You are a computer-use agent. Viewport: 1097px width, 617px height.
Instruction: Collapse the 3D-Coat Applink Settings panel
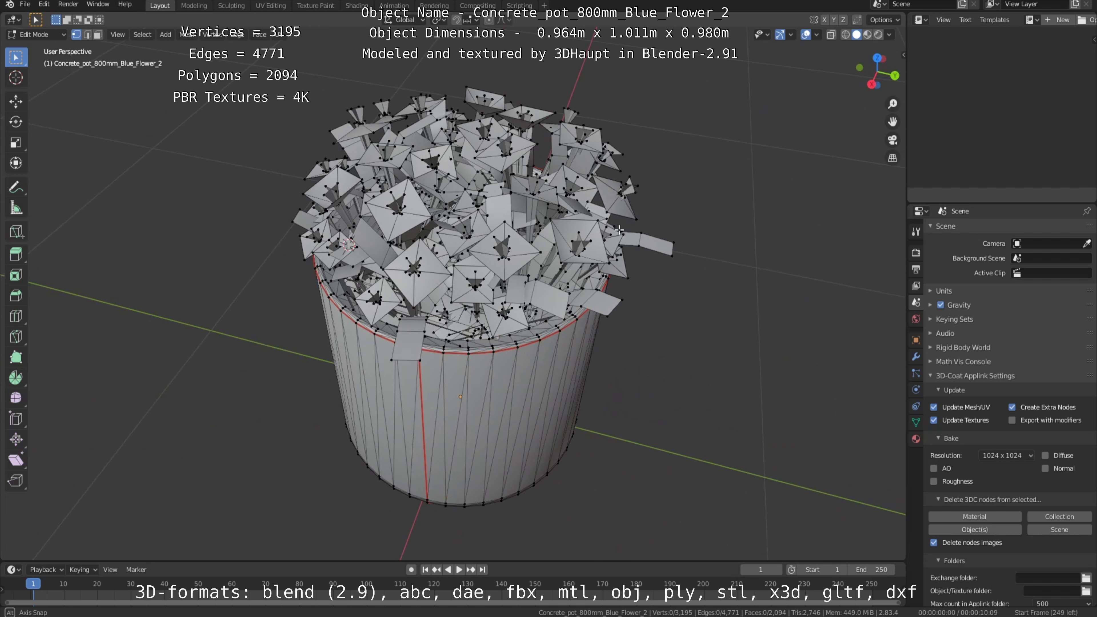975,376
